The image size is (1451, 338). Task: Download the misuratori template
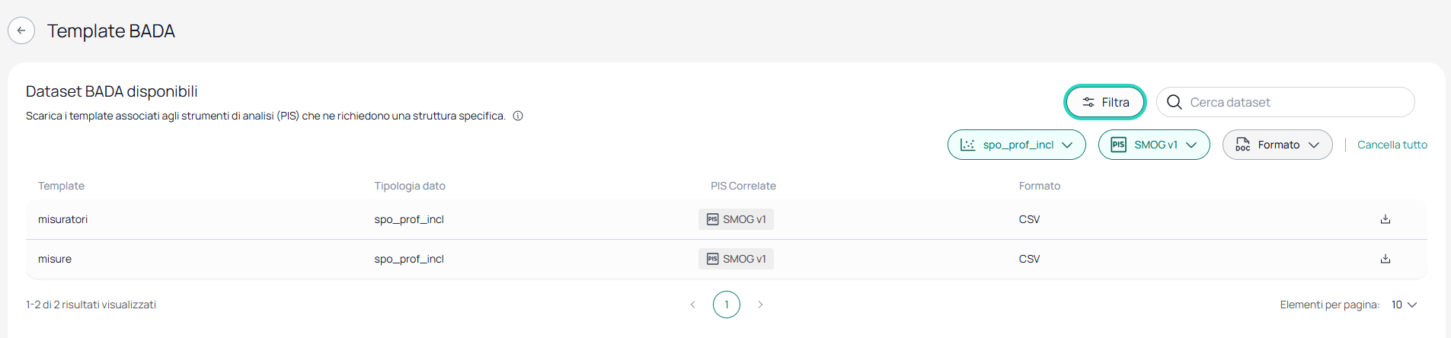[x=1385, y=219]
